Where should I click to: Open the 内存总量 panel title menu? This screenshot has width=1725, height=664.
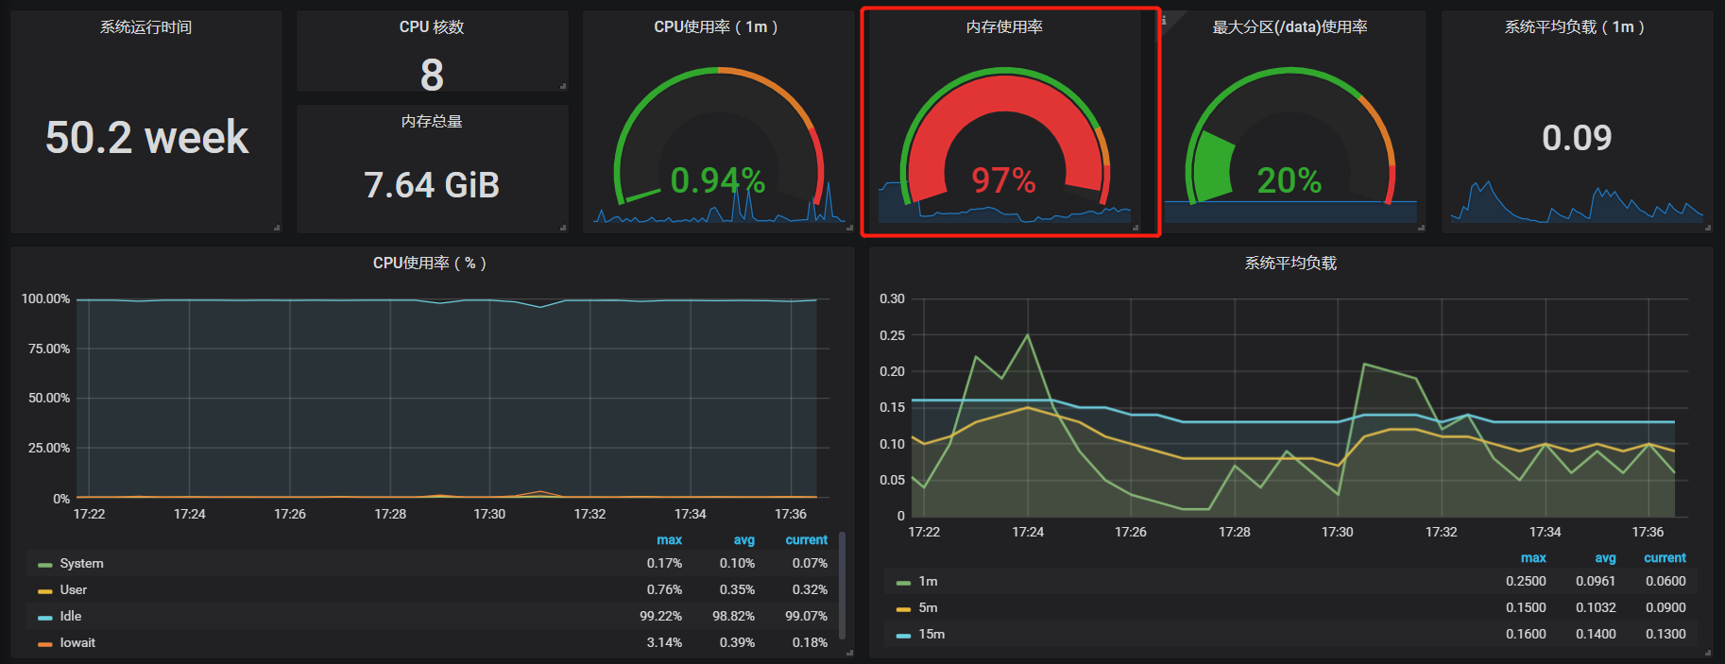coord(432,121)
